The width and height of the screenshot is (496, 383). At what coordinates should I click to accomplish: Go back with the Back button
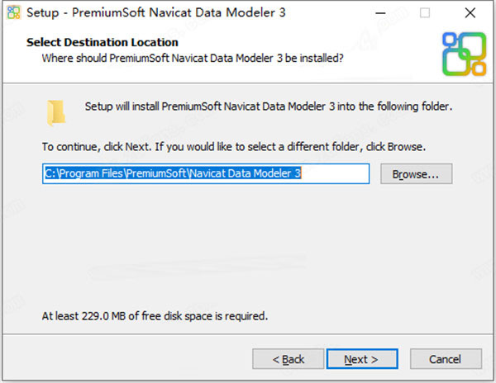(x=289, y=359)
